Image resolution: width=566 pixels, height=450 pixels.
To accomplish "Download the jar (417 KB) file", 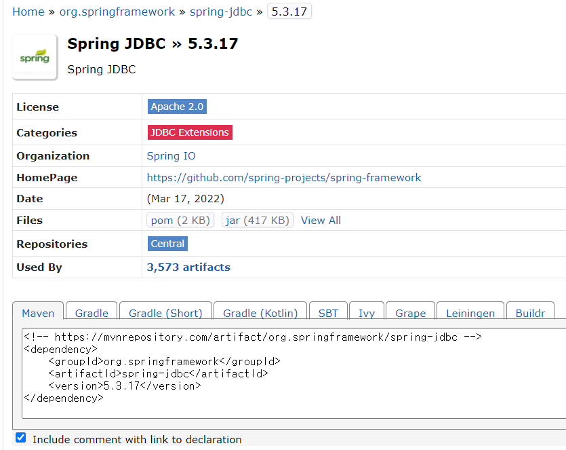I will click(257, 220).
